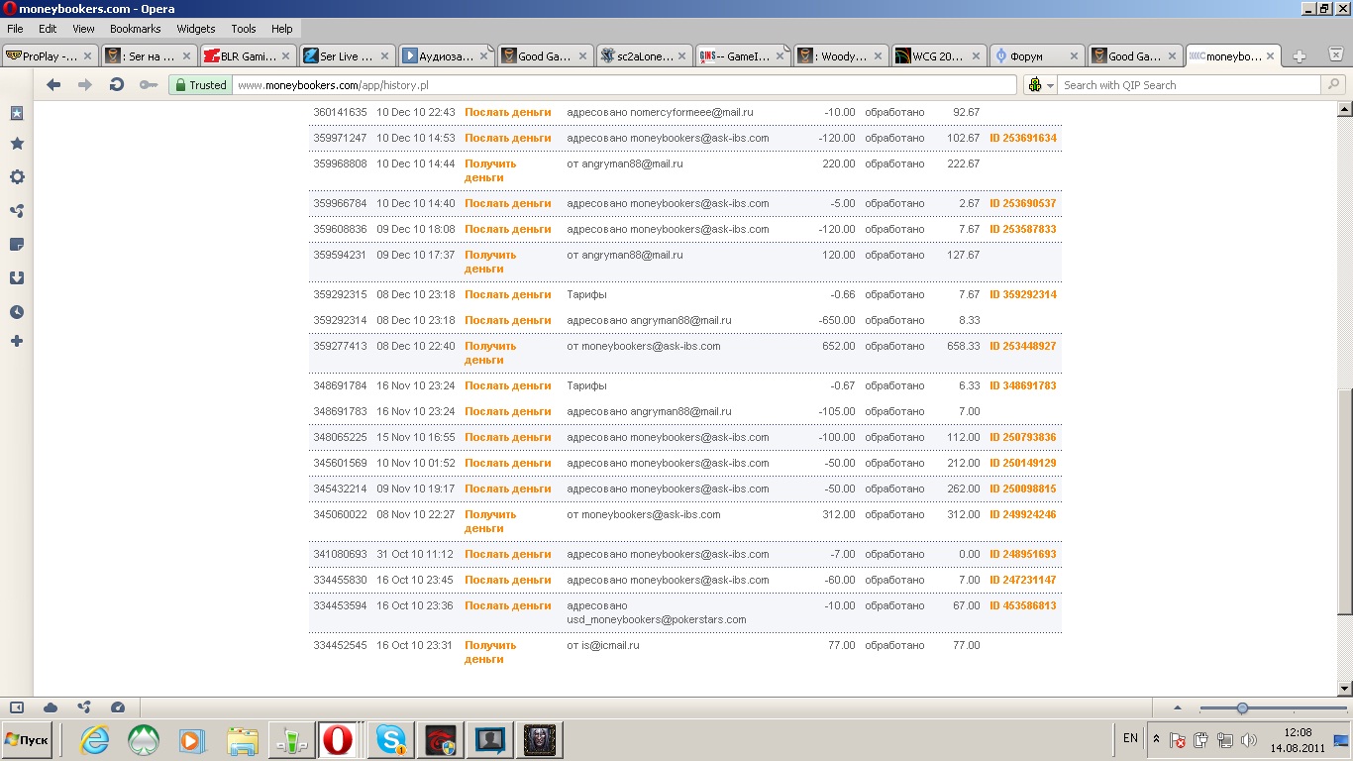Open the File menu
Screen dimensions: 1353x761
[15, 29]
